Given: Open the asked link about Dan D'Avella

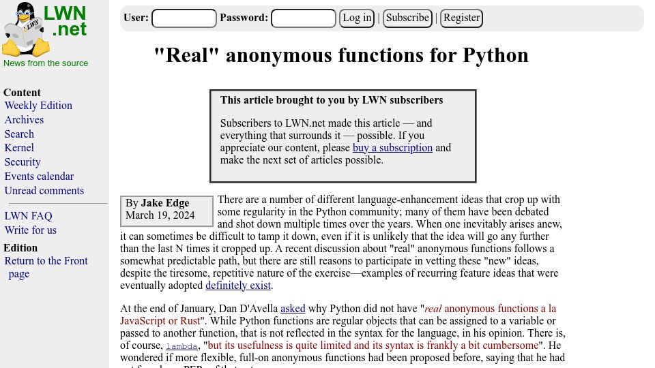Looking at the screenshot, I should tap(293, 308).
